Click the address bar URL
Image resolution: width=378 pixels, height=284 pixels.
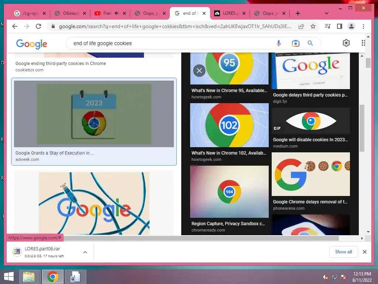(175, 26)
